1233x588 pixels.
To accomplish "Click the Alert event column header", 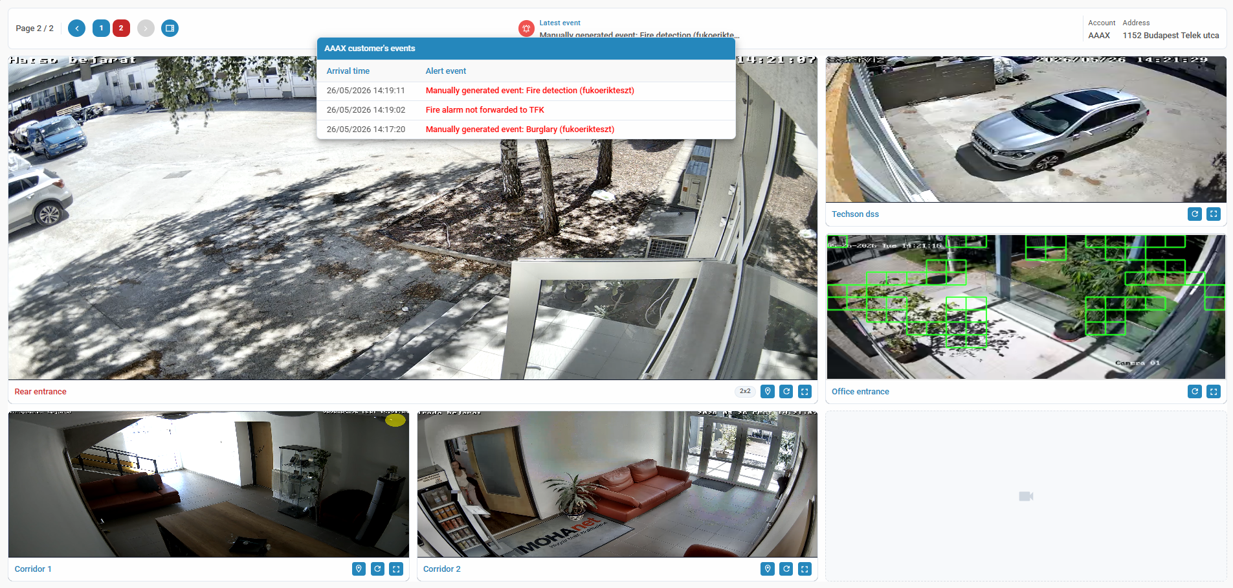I will point(446,71).
